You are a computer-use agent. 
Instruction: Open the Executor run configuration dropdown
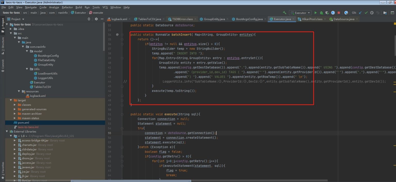pyautogui.click(x=300, y=13)
